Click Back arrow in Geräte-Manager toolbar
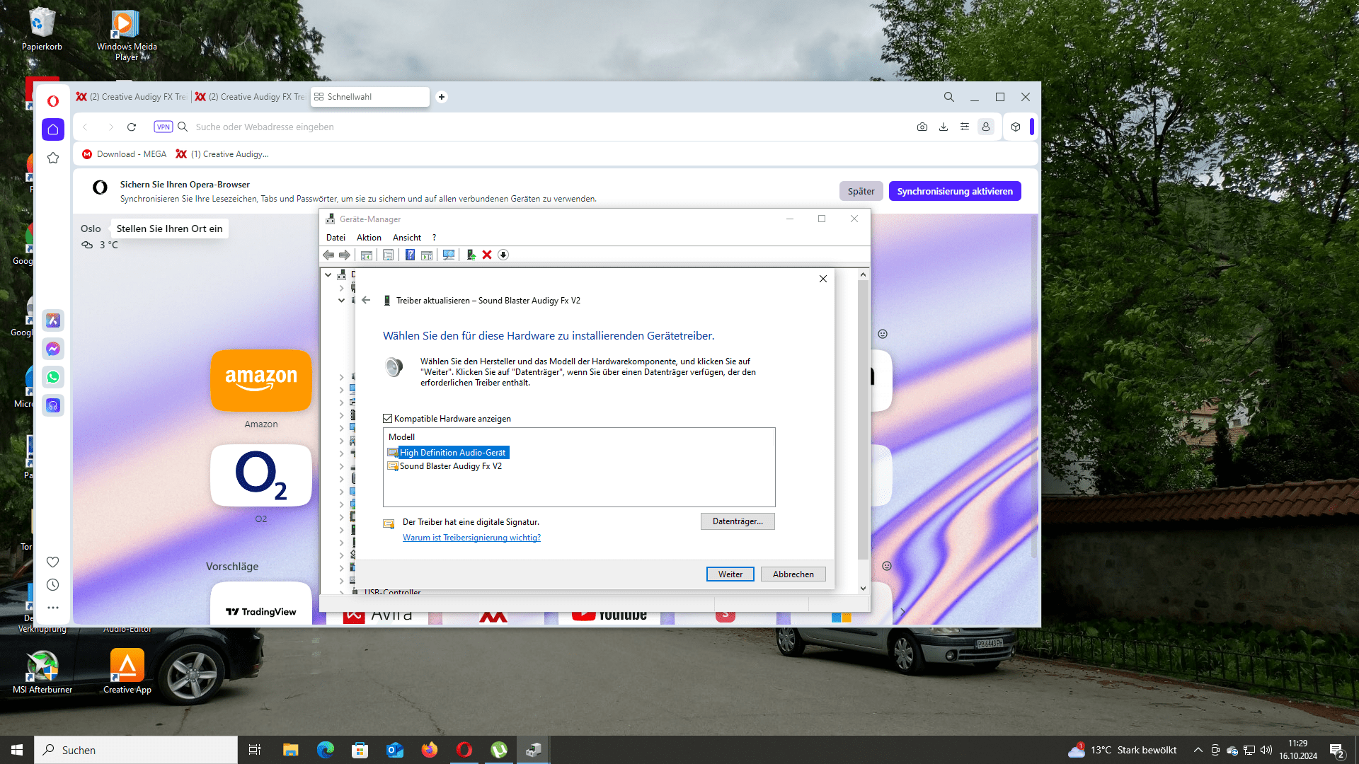The image size is (1359, 764). click(328, 255)
